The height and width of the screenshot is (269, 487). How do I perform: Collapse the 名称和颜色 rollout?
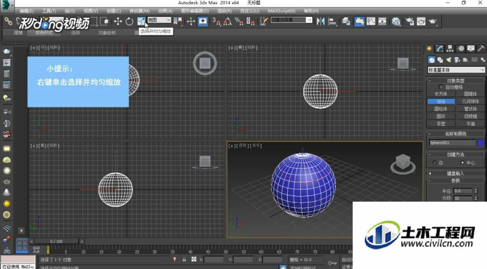[x=456, y=134]
